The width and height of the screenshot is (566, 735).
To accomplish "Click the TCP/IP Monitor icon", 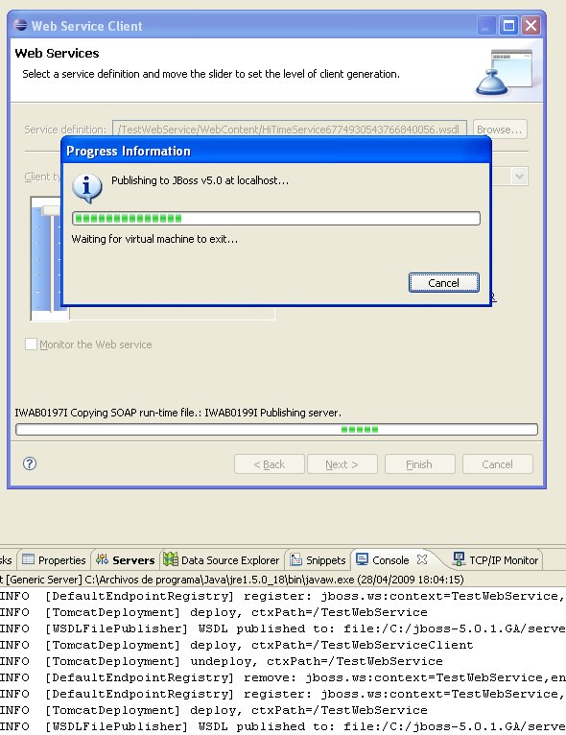I will point(459,558).
